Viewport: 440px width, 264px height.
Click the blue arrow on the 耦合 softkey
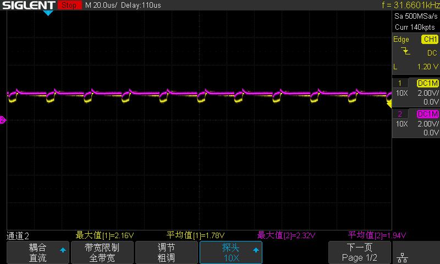[63, 250]
